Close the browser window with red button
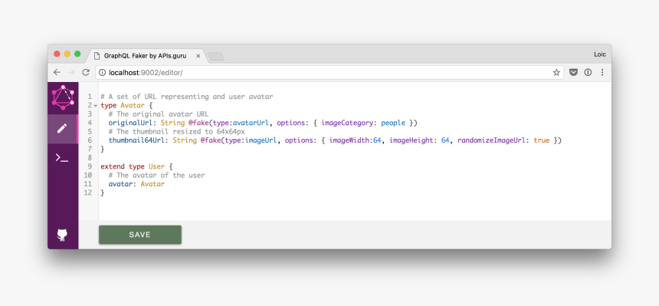Screen dimensions: 659x306 click(57, 54)
